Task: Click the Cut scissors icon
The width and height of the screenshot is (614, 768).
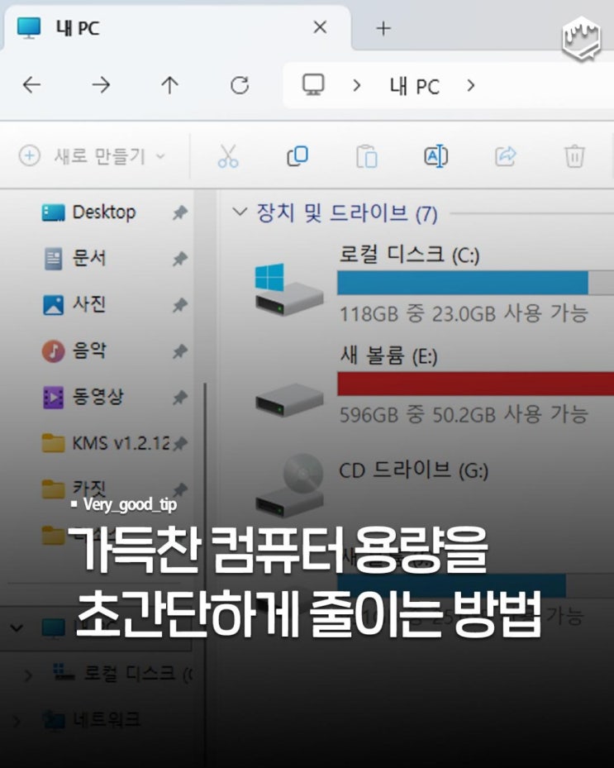Action: (x=228, y=156)
